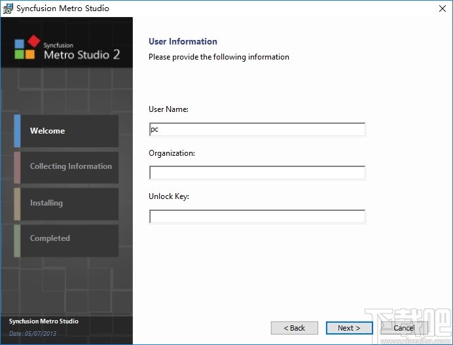Go to the previous step with Back
The width and height of the screenshot is (453, 345).
tap(294, 328)
